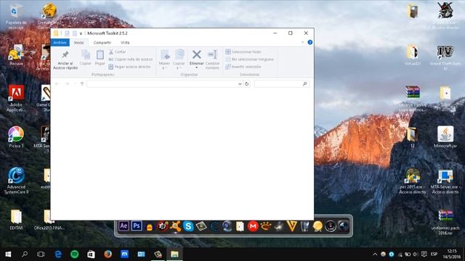Click Cortar in the ribbon
This screenshot has width=465, height=261.
click(x=118, y=51)
